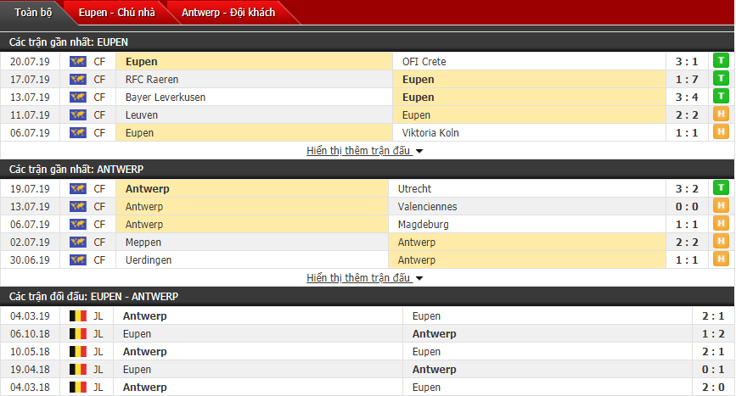Open RFC Raeren team name

tap(152, 79)
